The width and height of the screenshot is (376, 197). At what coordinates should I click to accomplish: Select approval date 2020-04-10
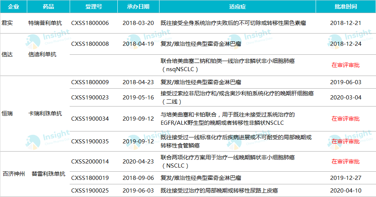click(346, 191)
